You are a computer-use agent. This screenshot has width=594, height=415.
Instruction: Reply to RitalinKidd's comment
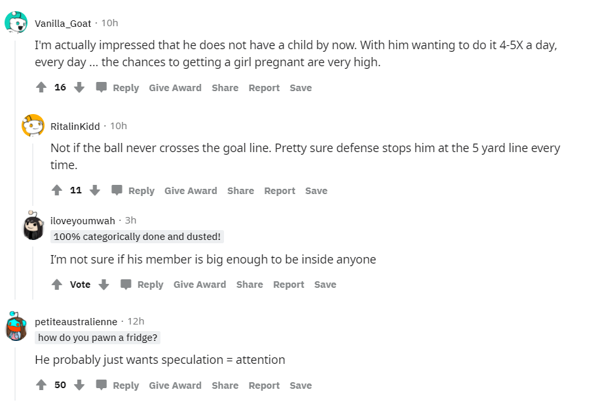click(134, 190)
